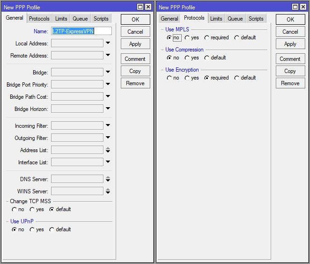Open the Limits tab in right window

click(x=216, y=19)
